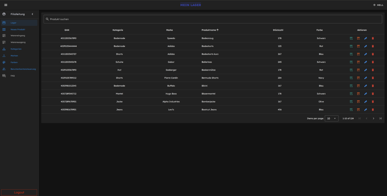
Task: Click the Produkt suchen search field
Action: (x=113, y=19)
